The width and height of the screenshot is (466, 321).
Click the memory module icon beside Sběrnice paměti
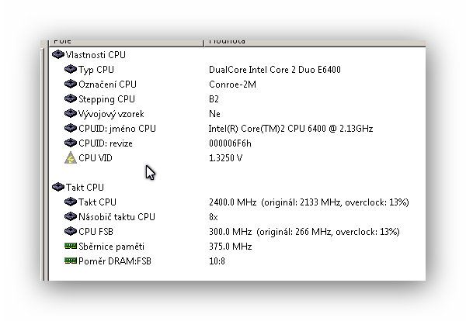click(71, 246)
